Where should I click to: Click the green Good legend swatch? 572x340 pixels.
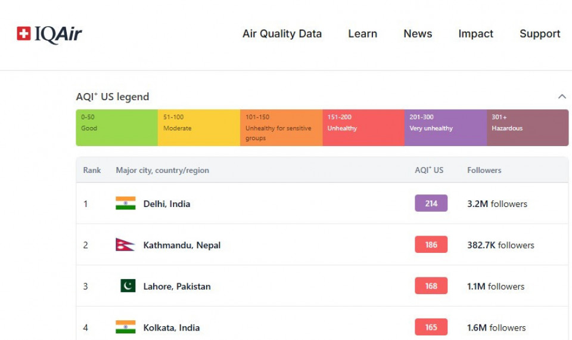pyautogui.click(x=117, y=128)
